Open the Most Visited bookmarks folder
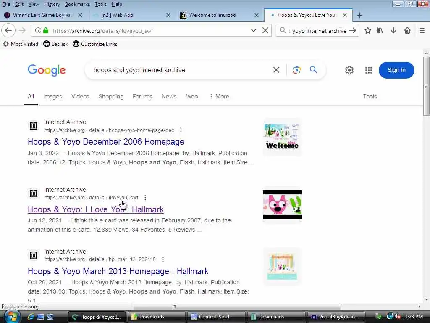The height and width of the screenshot is (323, 430). tap(21, 44)
